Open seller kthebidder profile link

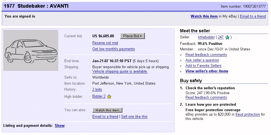tap(206, 37)
